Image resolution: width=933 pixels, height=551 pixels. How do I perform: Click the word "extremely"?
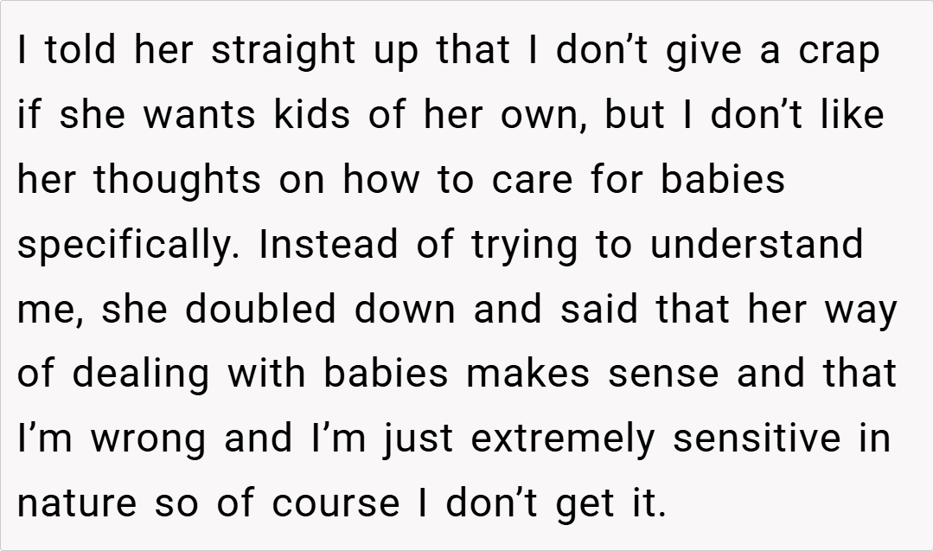point(563,438)
